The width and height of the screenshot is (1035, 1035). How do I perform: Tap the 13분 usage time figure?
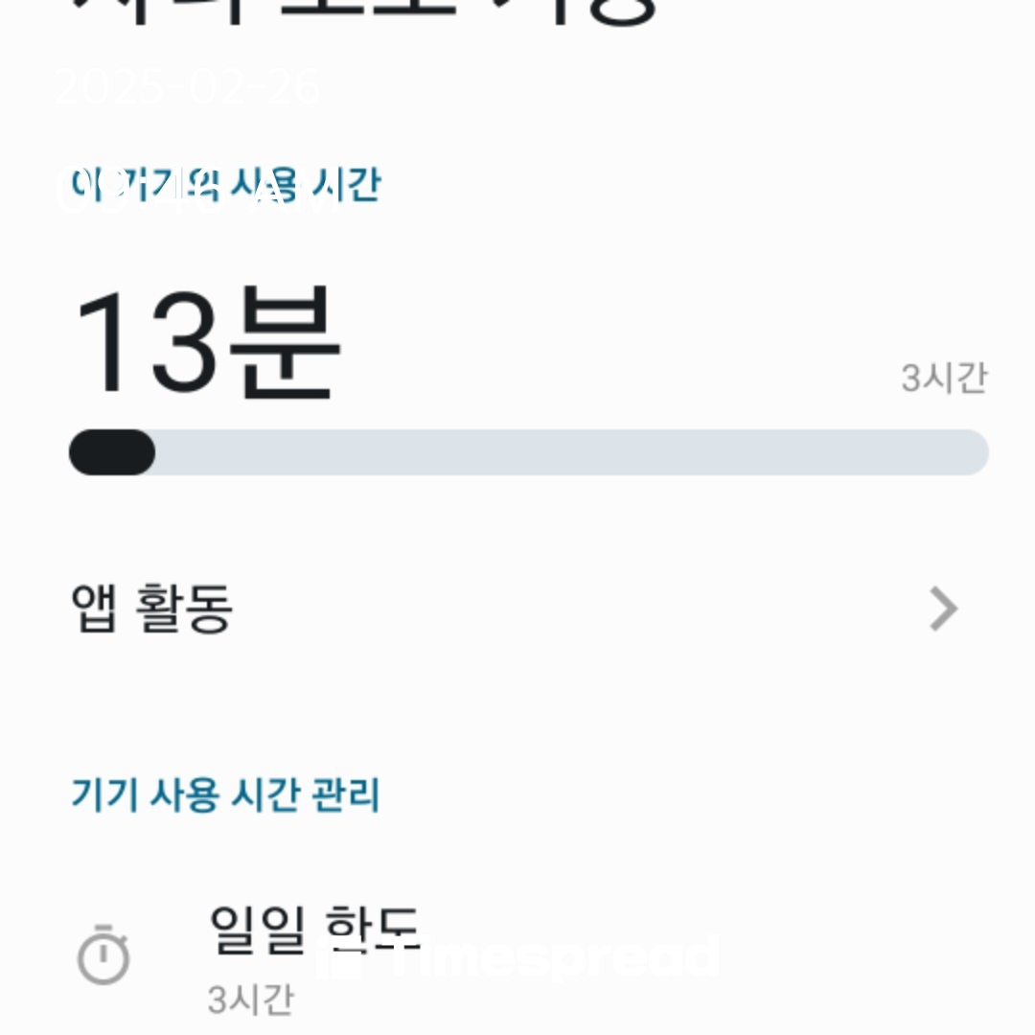pyautogui.click(x=207, y=343)
